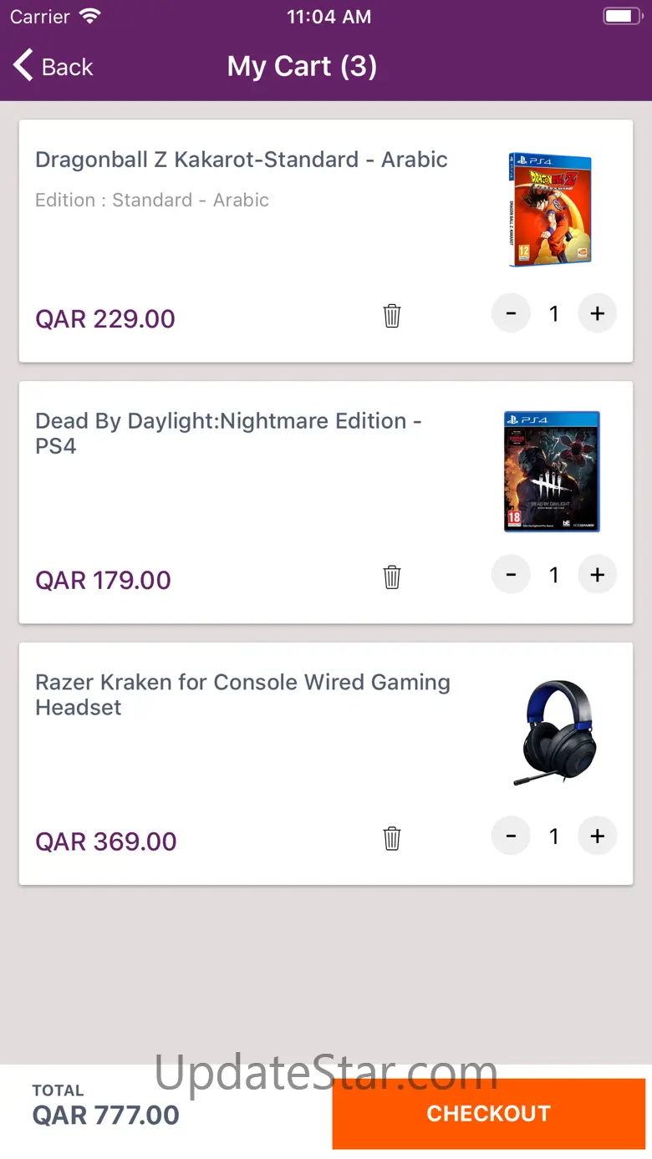This screenshot has width=652, height=1159.
Task: Increase Dragonball Z Kakarot quantity
Action: coord(597,314)
